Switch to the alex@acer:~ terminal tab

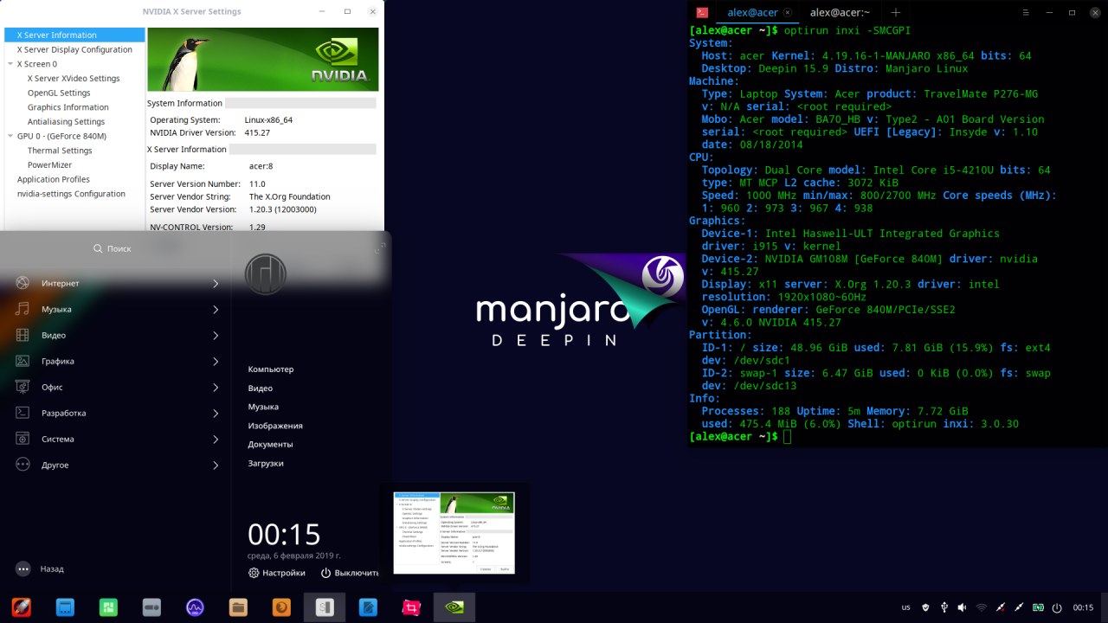pyautogui.click(x=840, y=12)
